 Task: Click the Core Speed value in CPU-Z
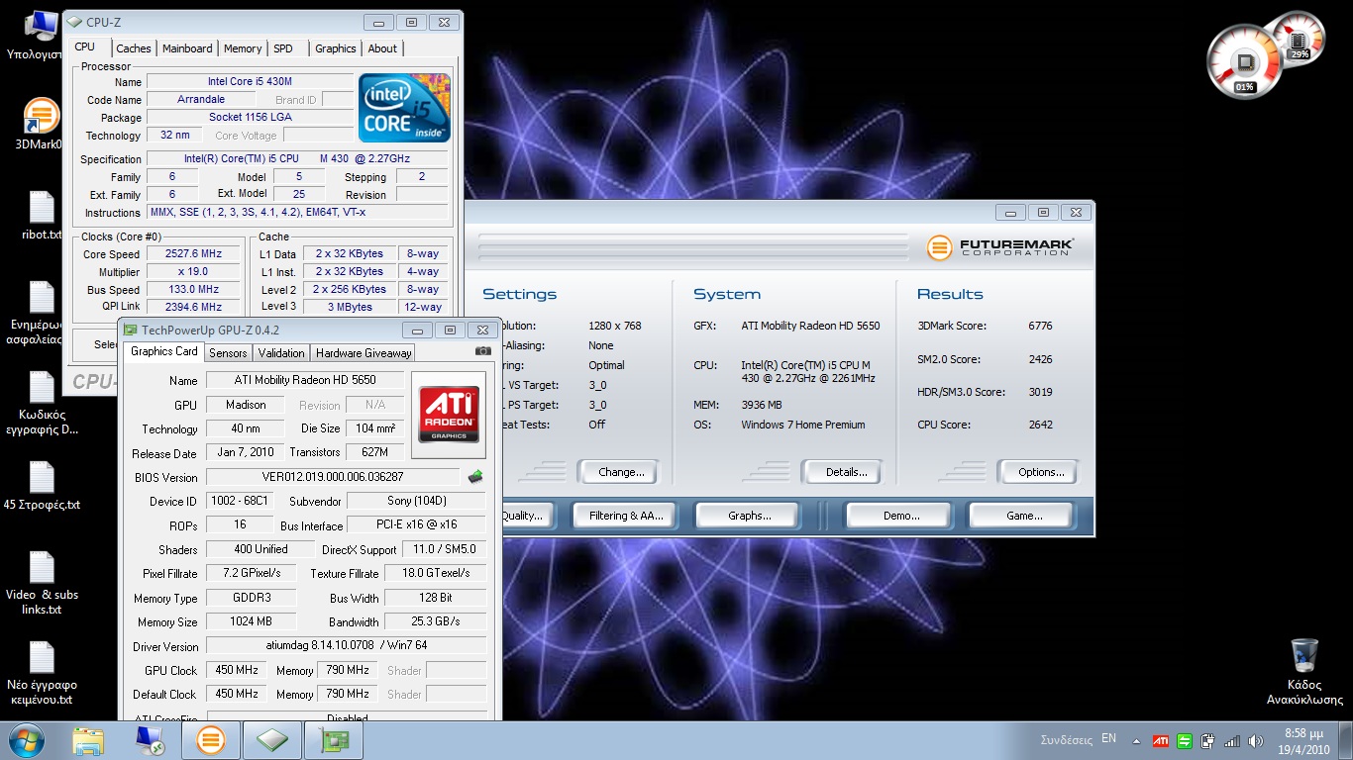point(193,254)
